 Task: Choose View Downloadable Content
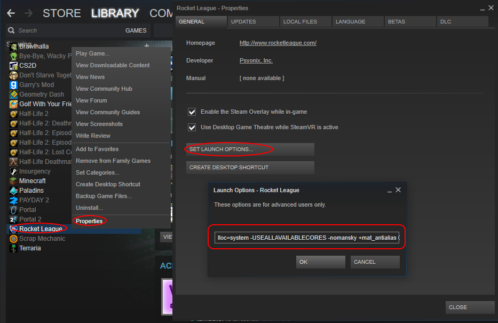click(121, 66)
